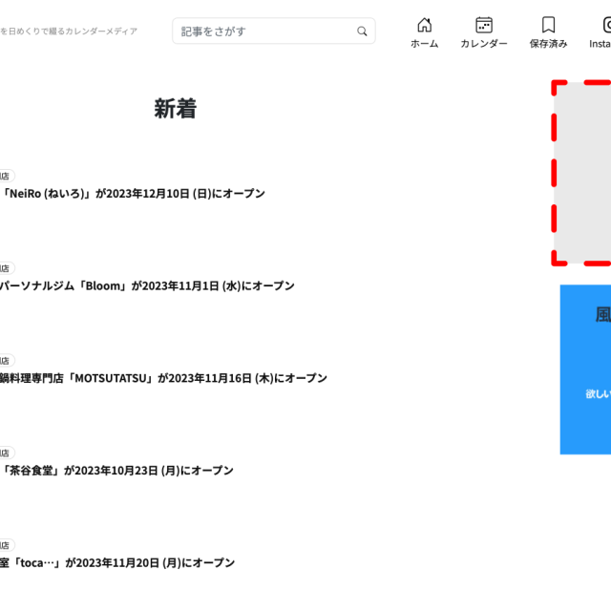
Task: Open the NeiRo (ねいろ) opening article
Action: [x=134, y=194]
